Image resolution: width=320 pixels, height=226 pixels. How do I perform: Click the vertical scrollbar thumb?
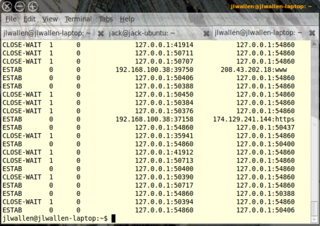[x=314, y=208]
